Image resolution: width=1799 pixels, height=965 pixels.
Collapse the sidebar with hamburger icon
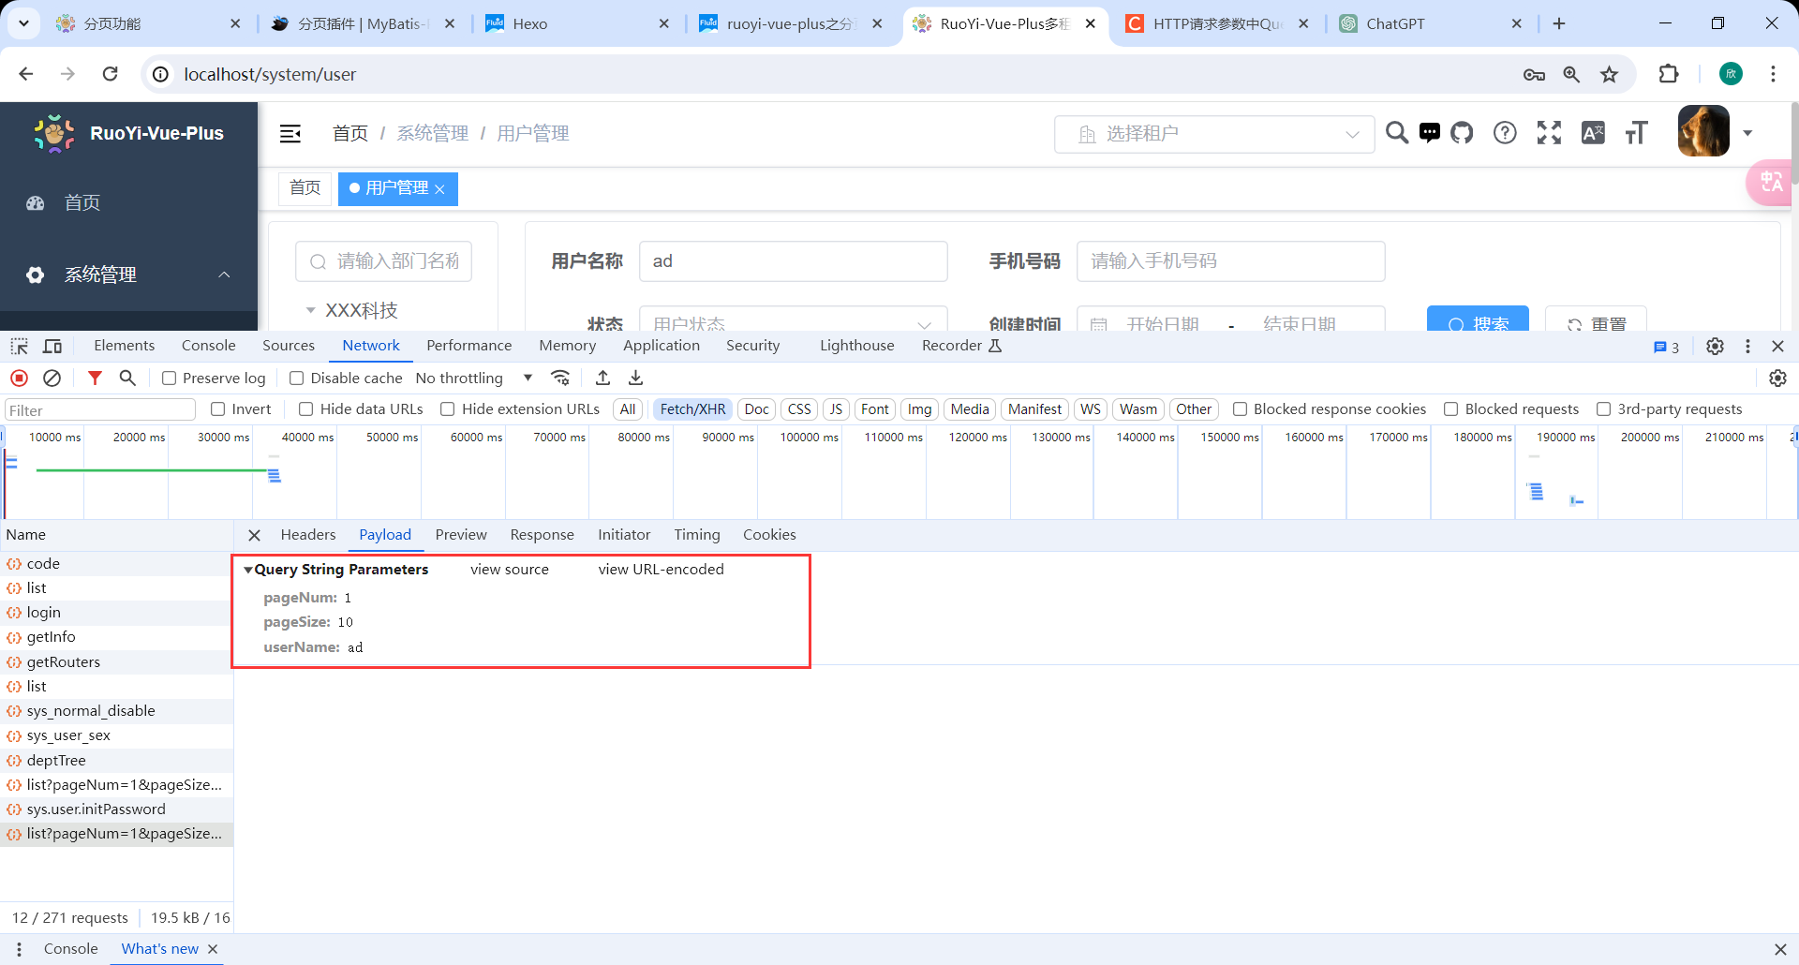(x=290, y=133)
